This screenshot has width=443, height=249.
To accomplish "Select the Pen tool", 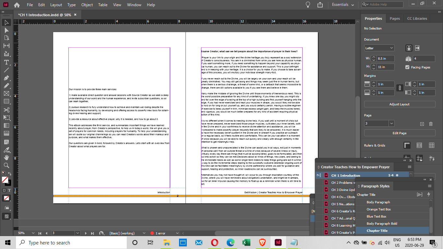I will click(7, 78).
